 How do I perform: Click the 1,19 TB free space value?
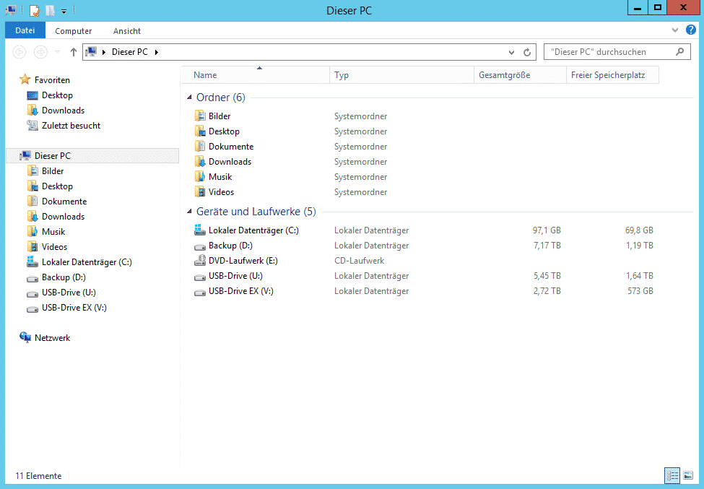639,246
